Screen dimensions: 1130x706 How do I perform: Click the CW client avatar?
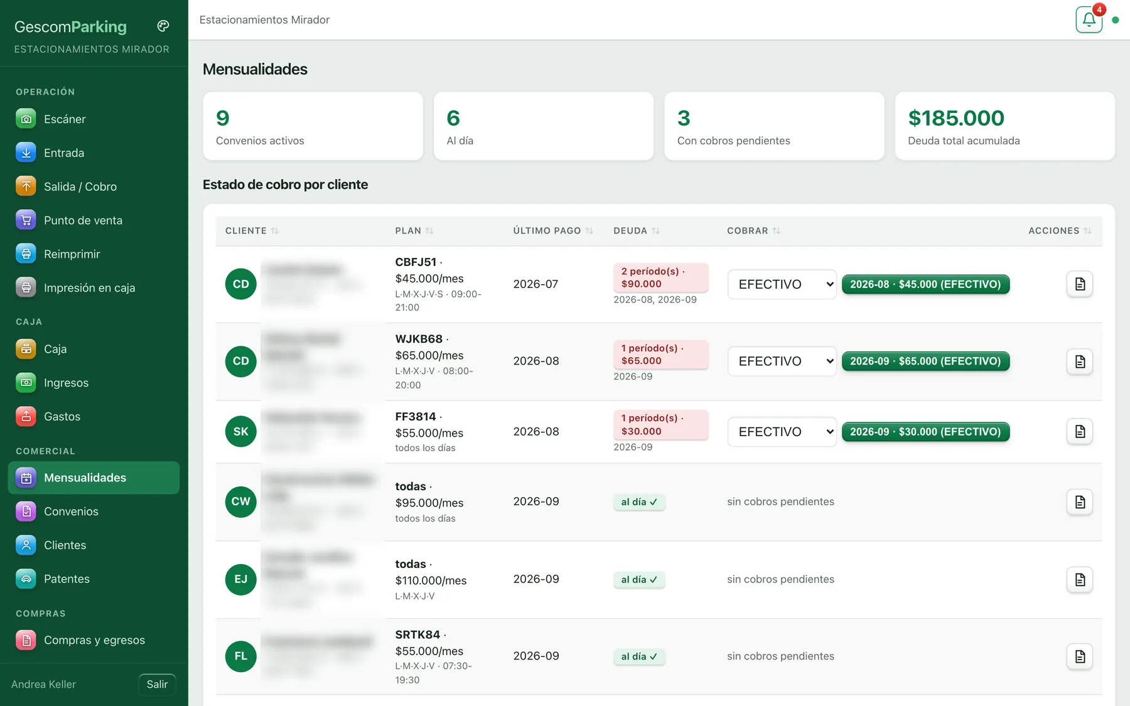pos(241,501)
